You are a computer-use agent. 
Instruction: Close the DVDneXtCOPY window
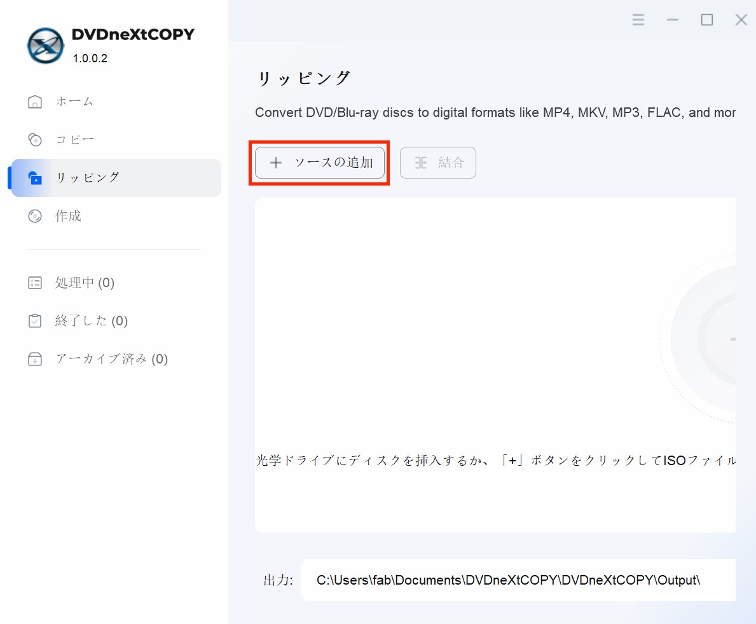tap(741, 20)
